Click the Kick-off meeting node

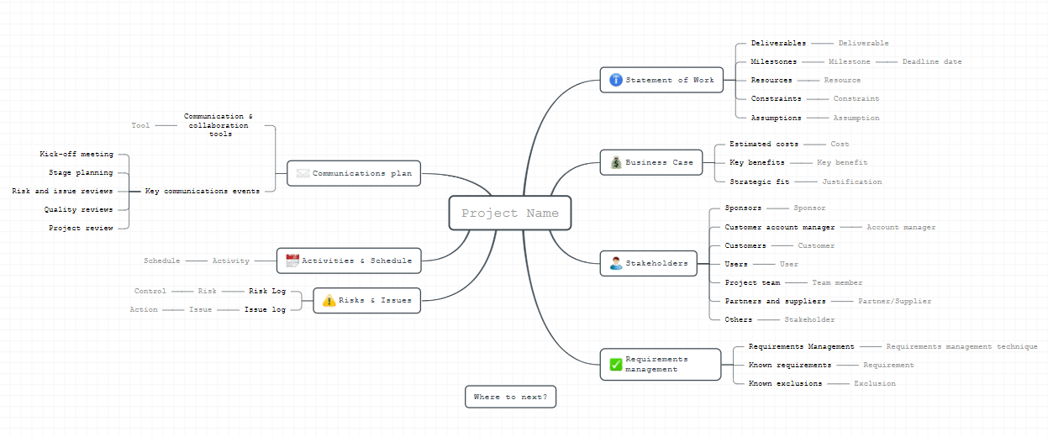pos(76,154)
